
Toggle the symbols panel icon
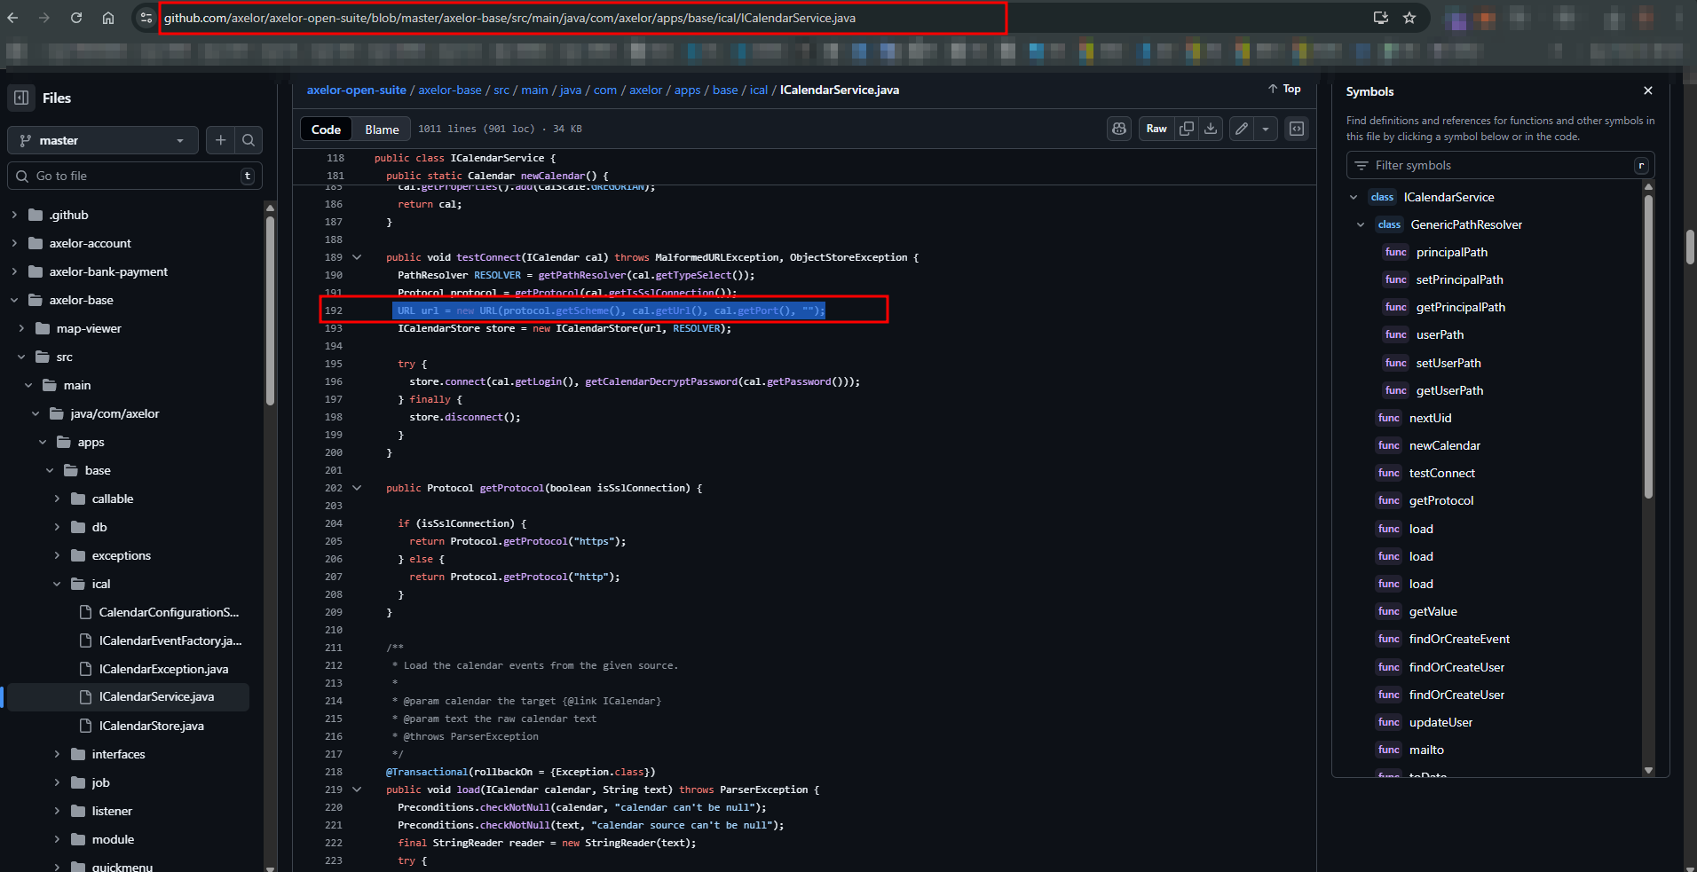1297,129
